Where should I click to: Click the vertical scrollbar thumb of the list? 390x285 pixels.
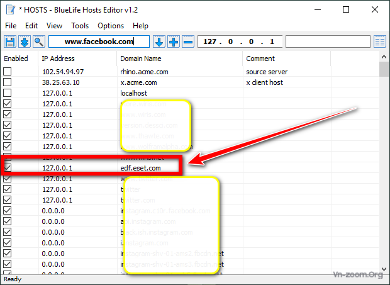coord(384,70)
